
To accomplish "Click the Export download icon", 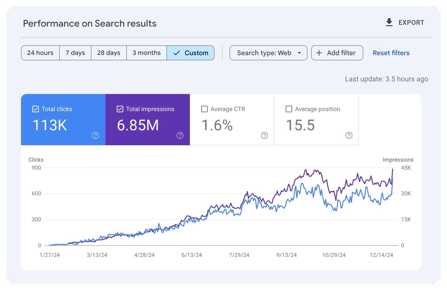I will pyautogui.click(x=389, y=22).
